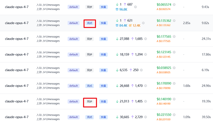This screenshot has width=213, height=124.
Task: Click the total duration 24.31s
Action: (x=206, y=39)
